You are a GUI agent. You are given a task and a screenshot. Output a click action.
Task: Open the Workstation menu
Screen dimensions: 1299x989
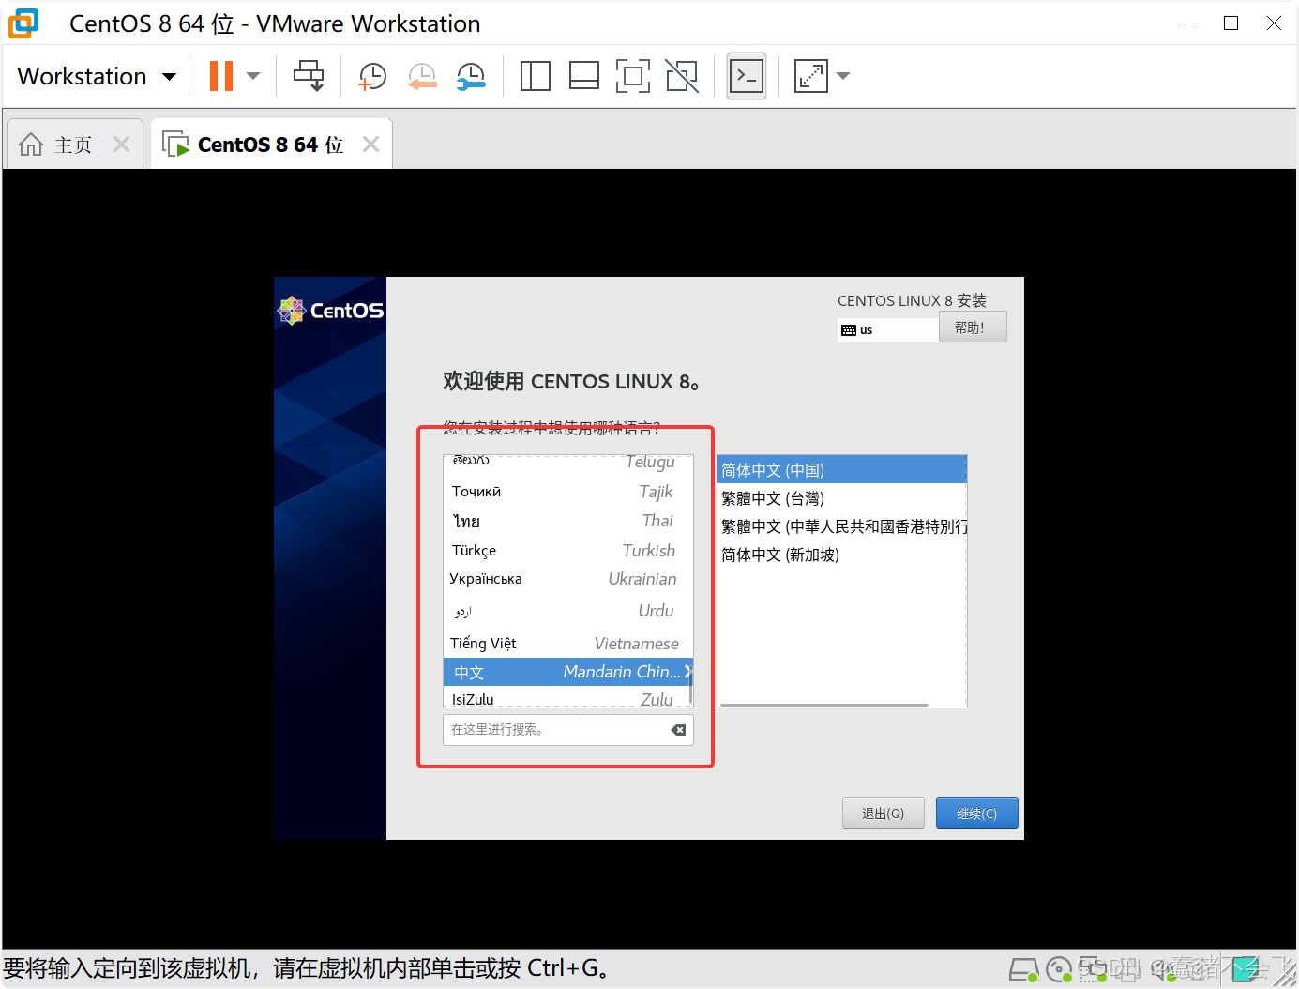[97, 76]
